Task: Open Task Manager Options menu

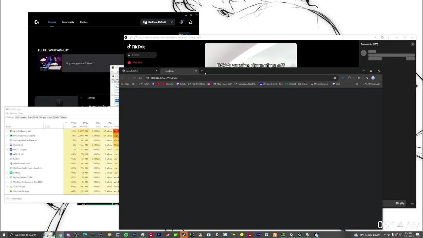Action: [13, 113]
